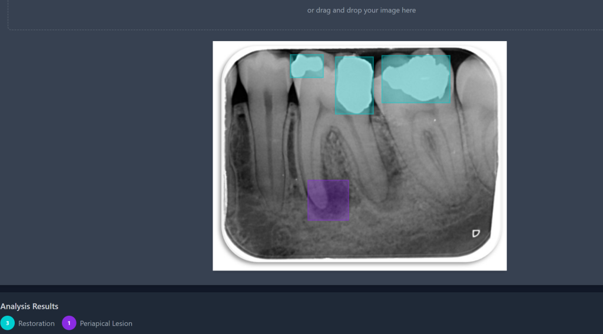The image size is (603, 334).
Task: Click the "Restoration" legend label
Action: [37, 323]
